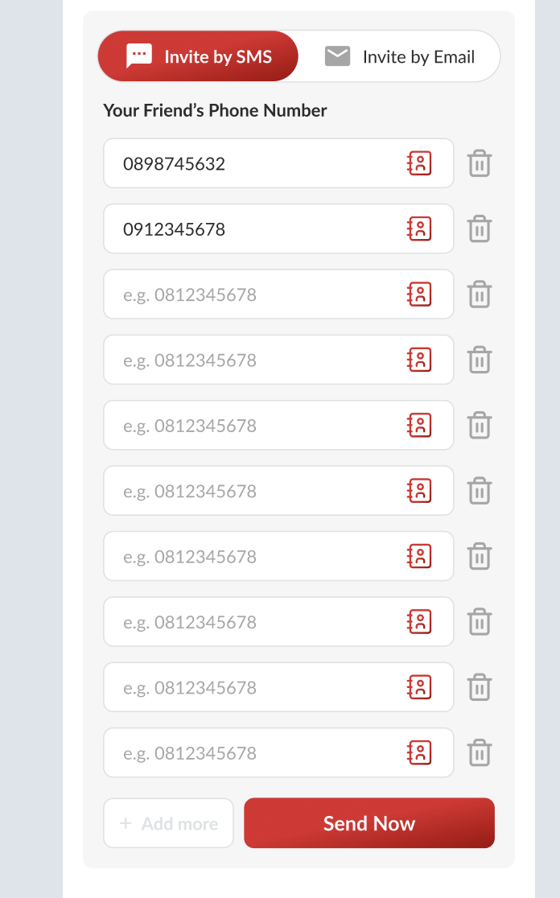This screenshot has width=560, height=898.
Task: Click contacts icon in seventh phone field
Action: click(x=419, y=557)
